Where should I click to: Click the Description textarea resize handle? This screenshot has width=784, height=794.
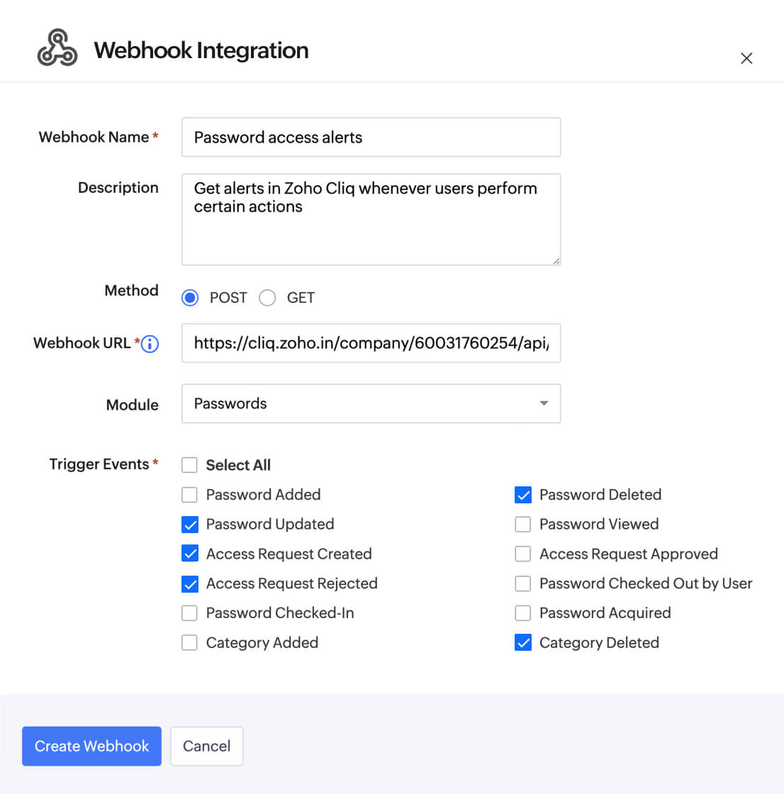point(556,261)
